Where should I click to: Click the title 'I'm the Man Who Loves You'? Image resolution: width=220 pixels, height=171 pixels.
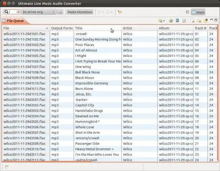[x=97, y=155]
